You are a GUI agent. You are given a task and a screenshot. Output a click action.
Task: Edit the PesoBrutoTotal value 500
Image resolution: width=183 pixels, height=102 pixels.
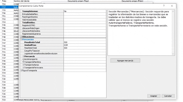click(85, 42)
